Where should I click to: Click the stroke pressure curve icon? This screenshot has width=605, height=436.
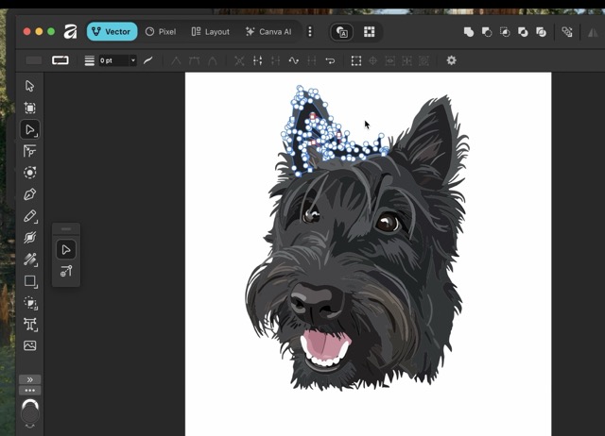pyautogui.click(x=148, y=60)
